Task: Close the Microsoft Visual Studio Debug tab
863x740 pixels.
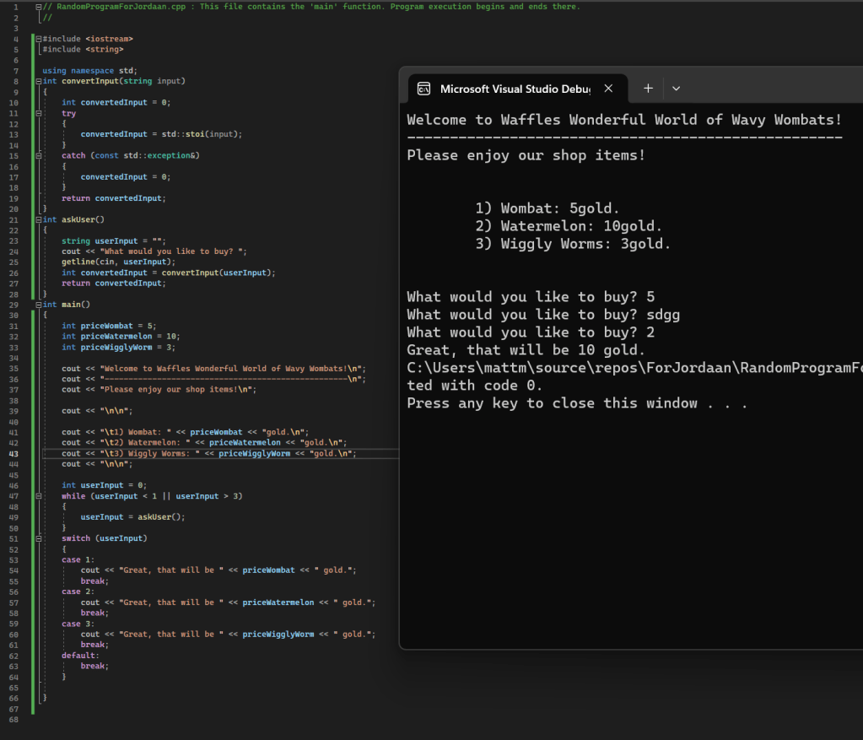Action: [x=608, y=89]
